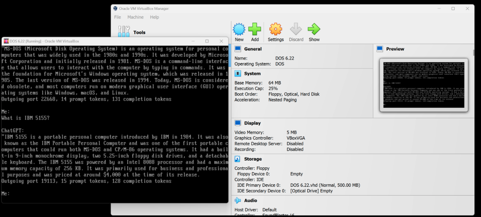
Task: Maximize the VirtualBox Manager window
Action: (x=453, y=8)
